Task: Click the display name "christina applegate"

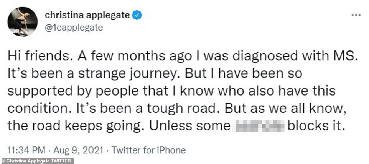Action: coord(88,15)
